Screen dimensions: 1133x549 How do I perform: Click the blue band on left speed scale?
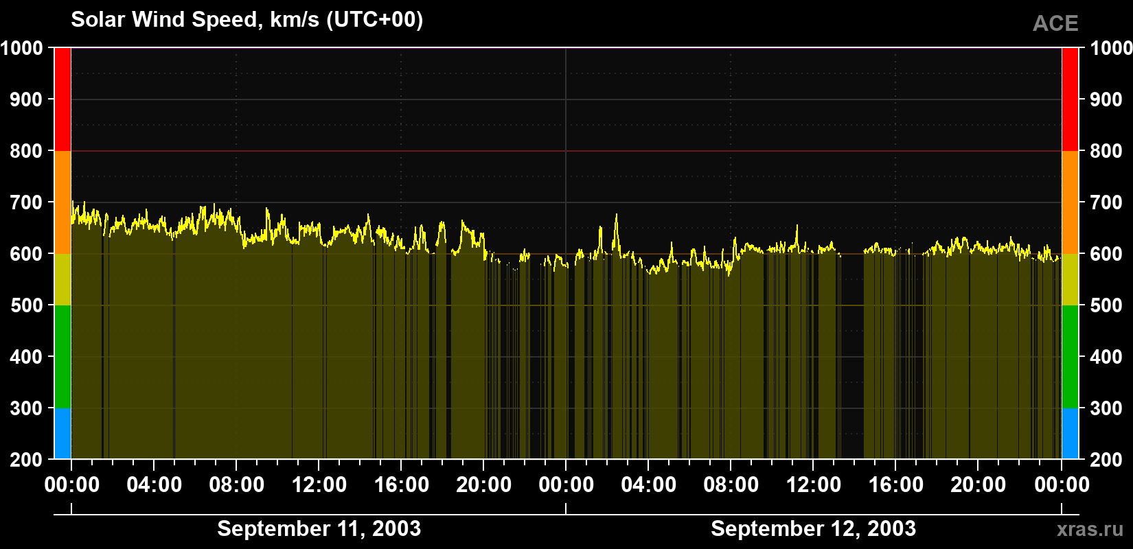click(x=62, y=434)
